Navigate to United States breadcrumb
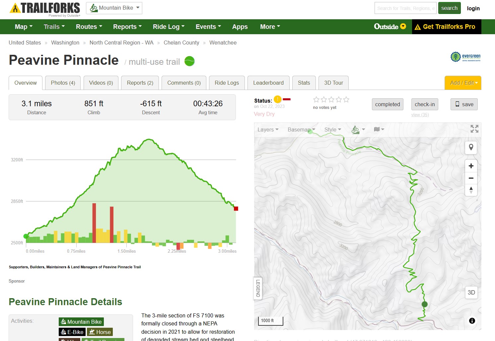The image size is (495, 341). click(x=25, y=43)
